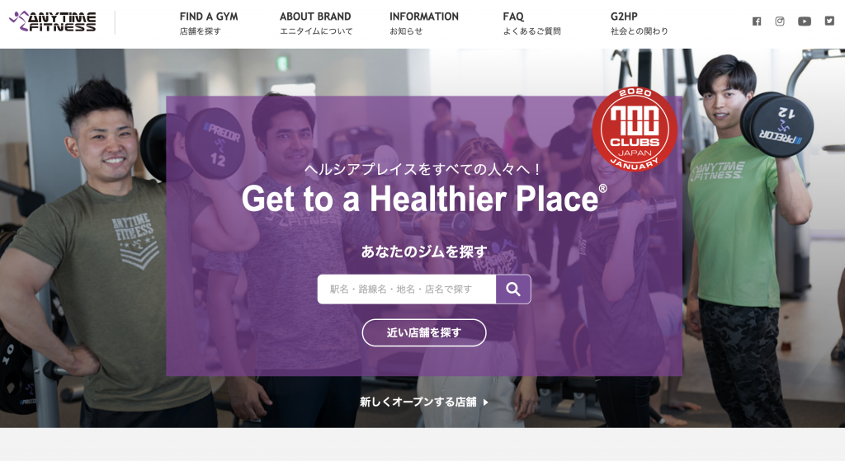Open the INFORMATION お知らせ menu
Image resolution: width=845 pixels, height=461 pixels.
click(x=424, y=23)
